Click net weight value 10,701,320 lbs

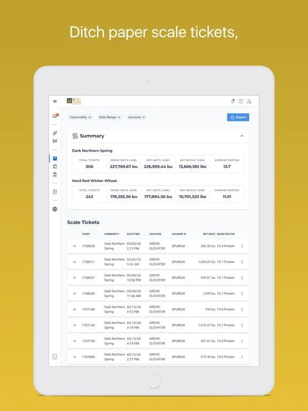point(192,196)
